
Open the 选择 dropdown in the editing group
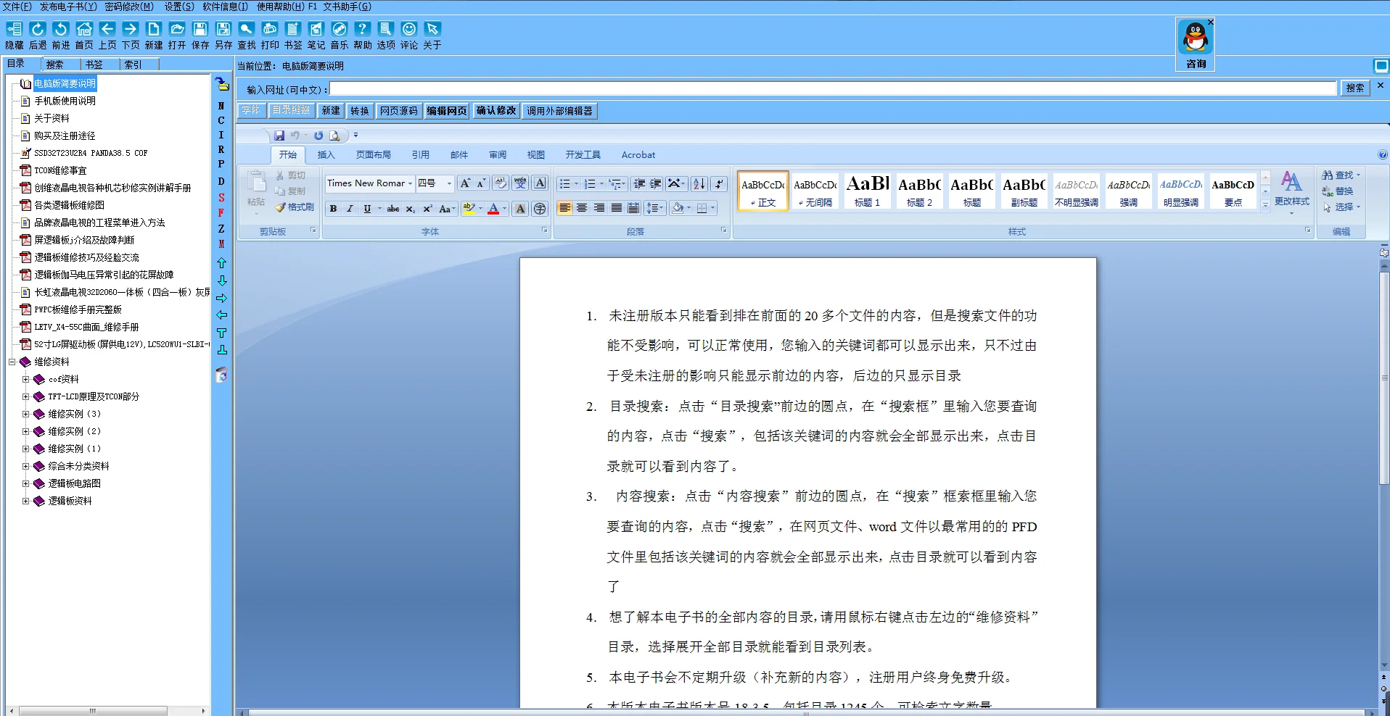click(1342, 207)
